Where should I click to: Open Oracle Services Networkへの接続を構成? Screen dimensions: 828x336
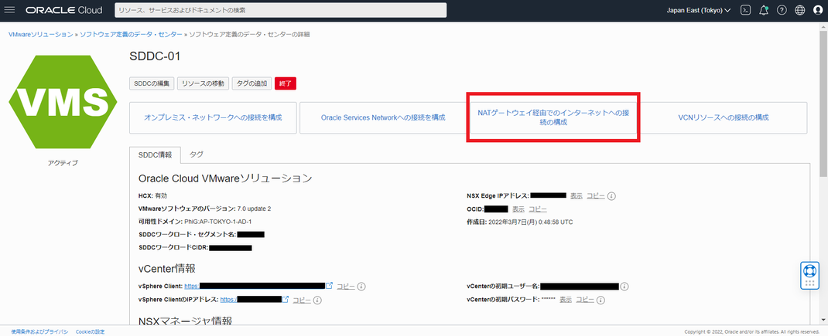383,117
